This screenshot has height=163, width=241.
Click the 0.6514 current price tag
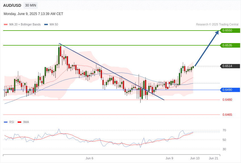point(230,66)
